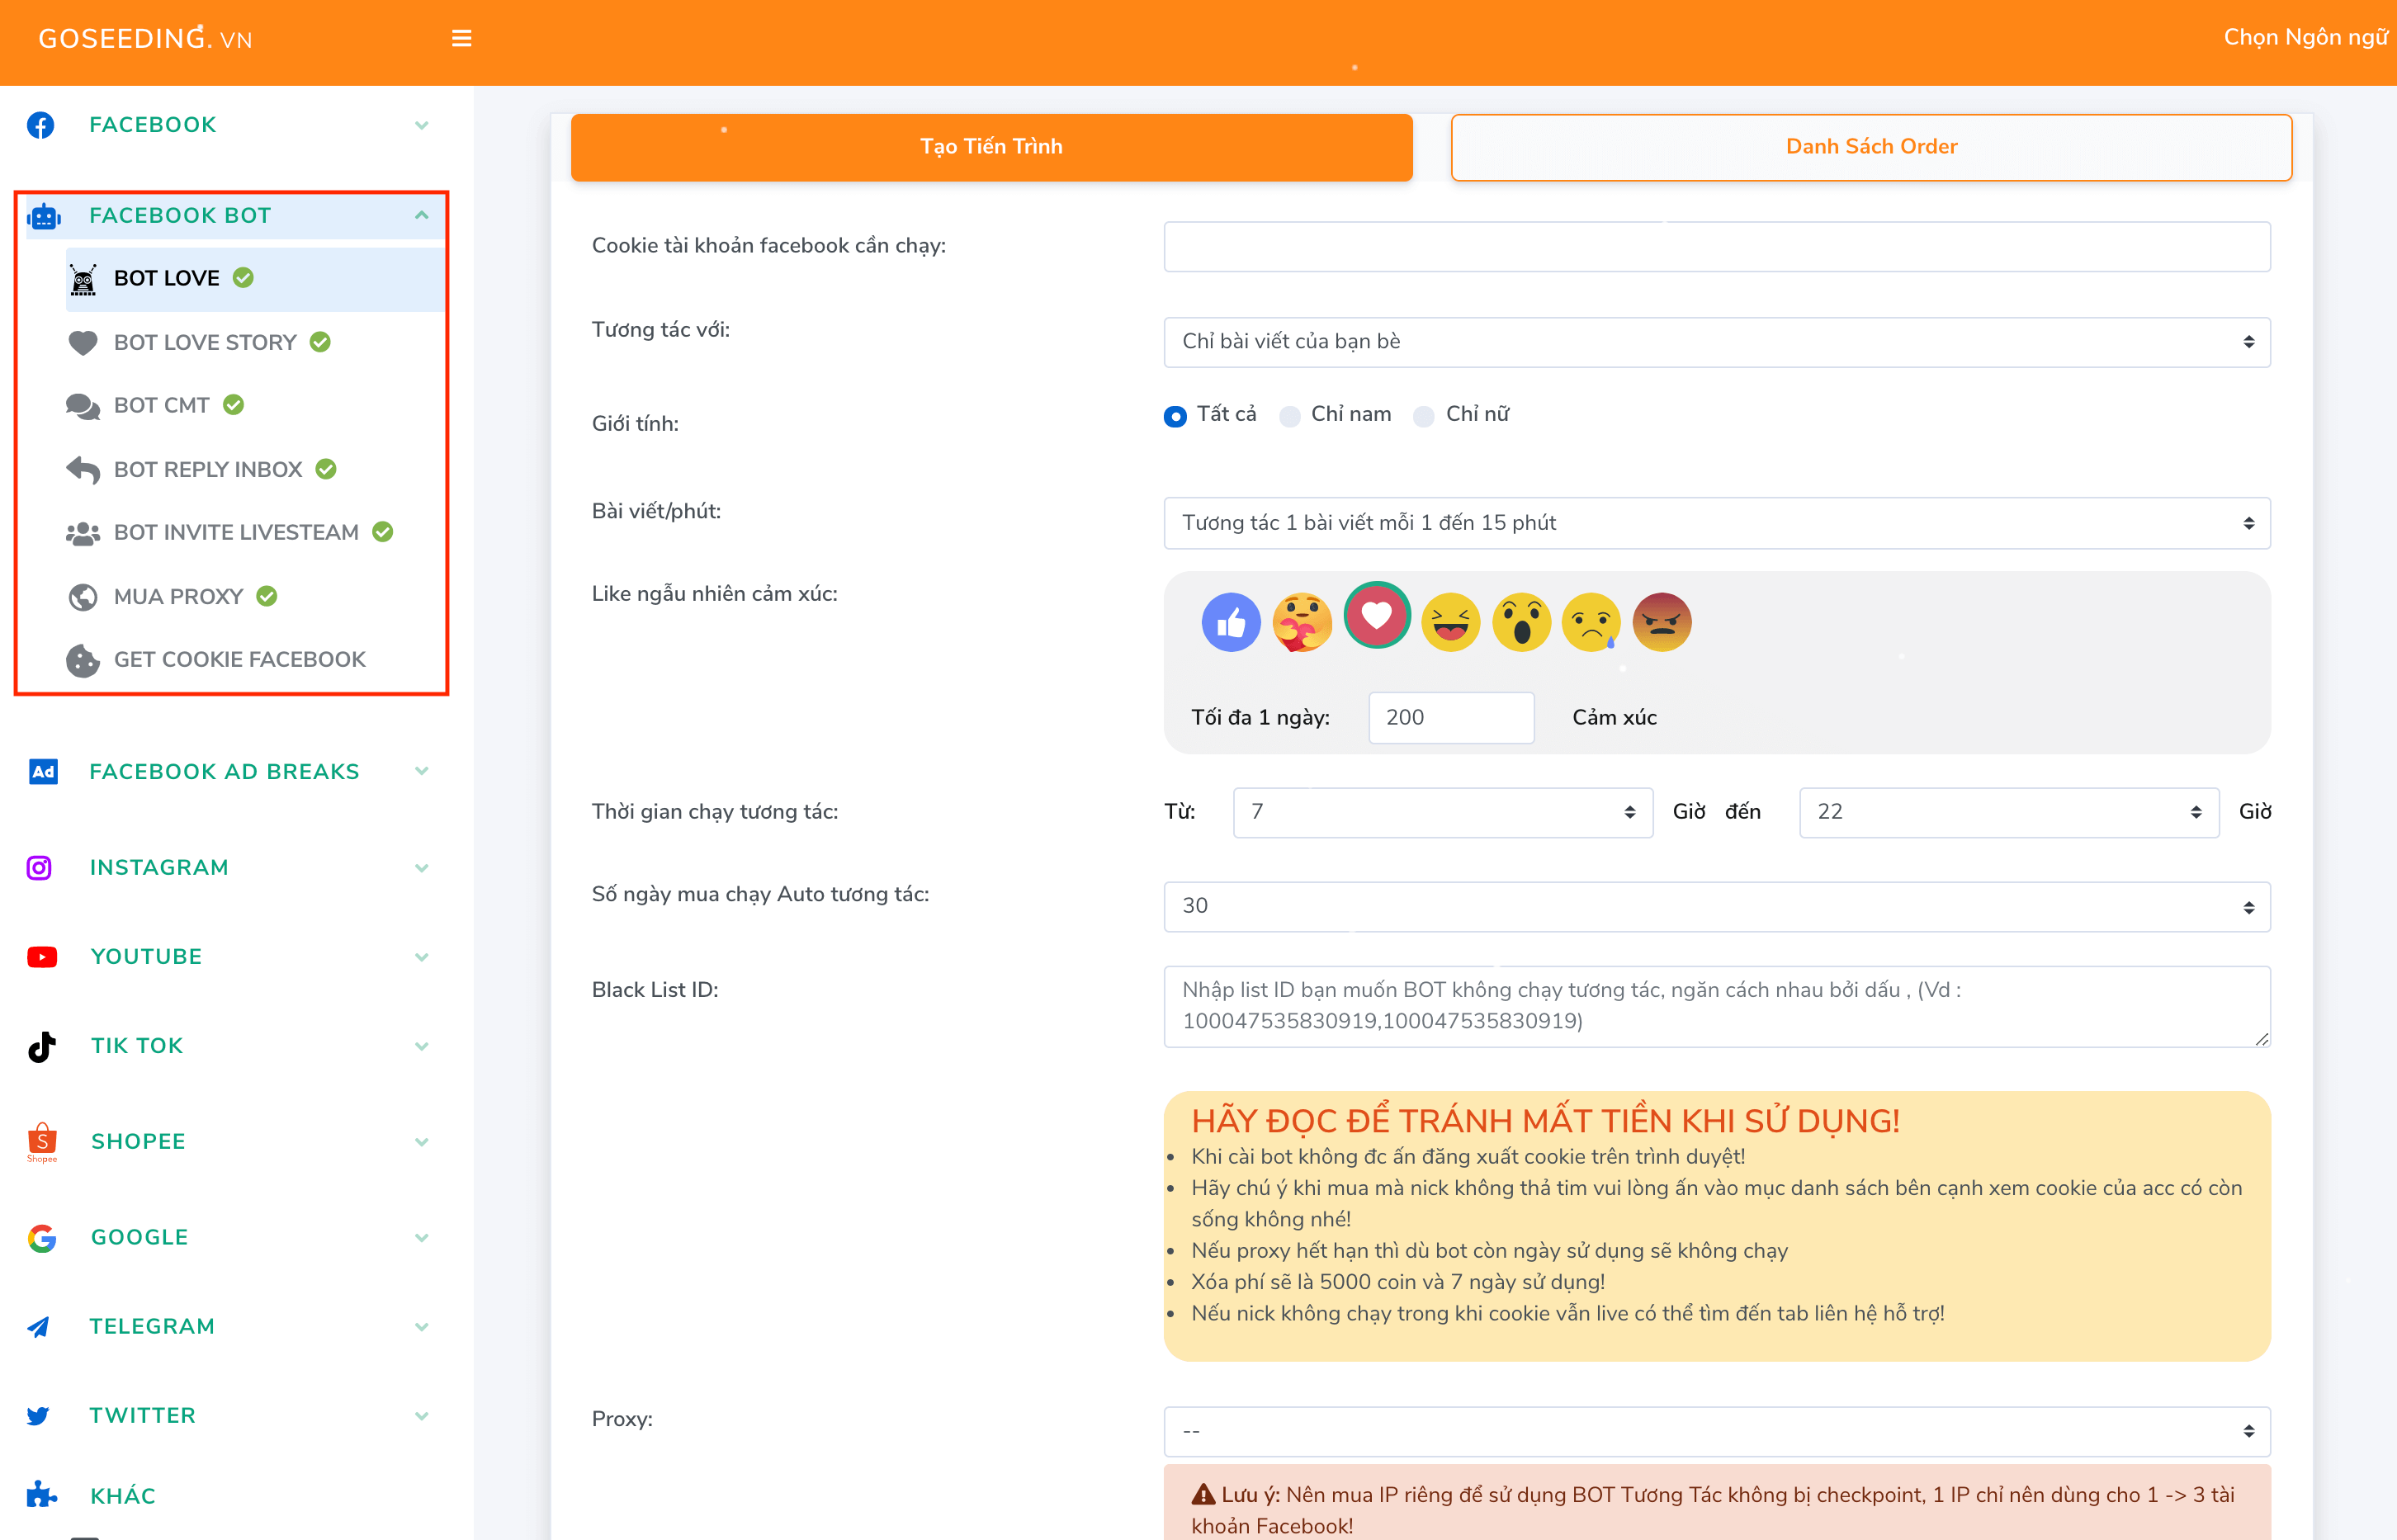Viewport: 2397px width, 1540px height.
Task: Open the Tương tác với dropdown
Action: click(1716, 342)
